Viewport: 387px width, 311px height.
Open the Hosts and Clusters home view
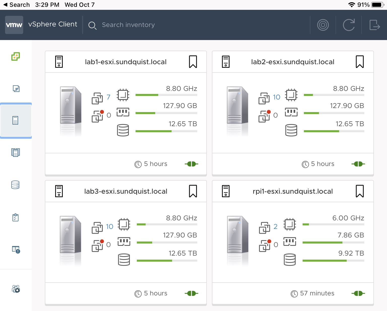click(x=16, y=57)
